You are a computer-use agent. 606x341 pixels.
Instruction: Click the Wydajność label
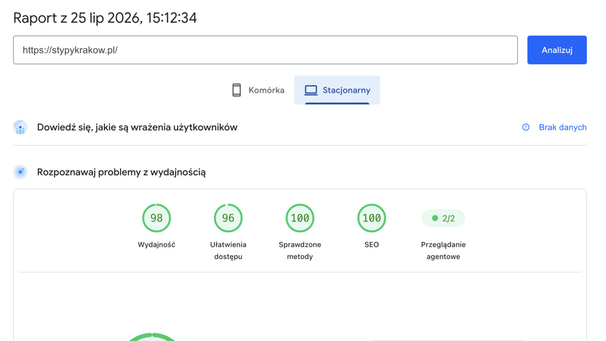157,245
